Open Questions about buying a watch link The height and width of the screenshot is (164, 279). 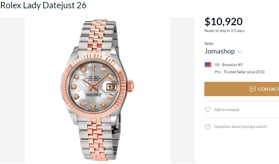(x=241, y=127)
